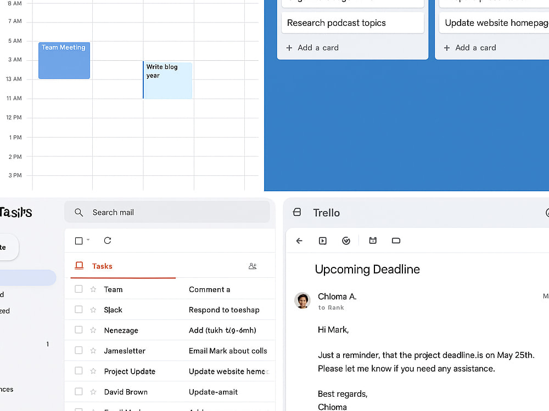
Task: Click the rectangle label icon in Trello toolbar
Action: tap(396, 241)
